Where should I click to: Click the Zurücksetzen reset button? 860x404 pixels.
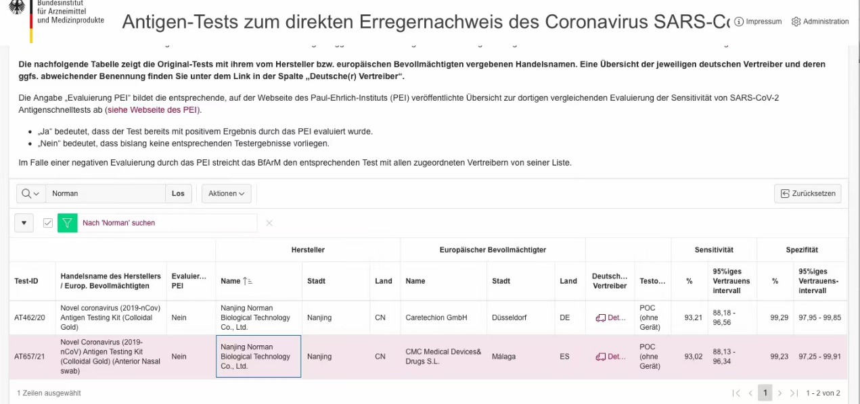click(808, 193)
